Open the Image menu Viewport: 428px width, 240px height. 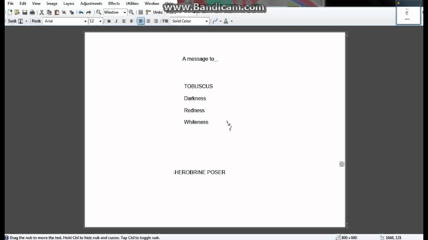(52, 4)
